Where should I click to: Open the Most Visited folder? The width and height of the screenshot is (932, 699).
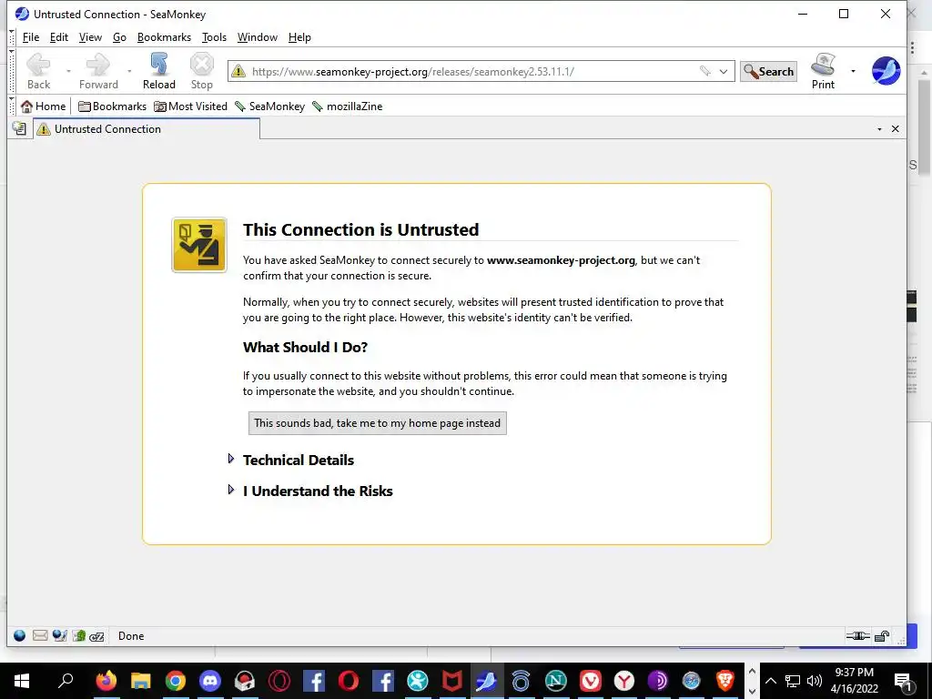pos(190,106)
